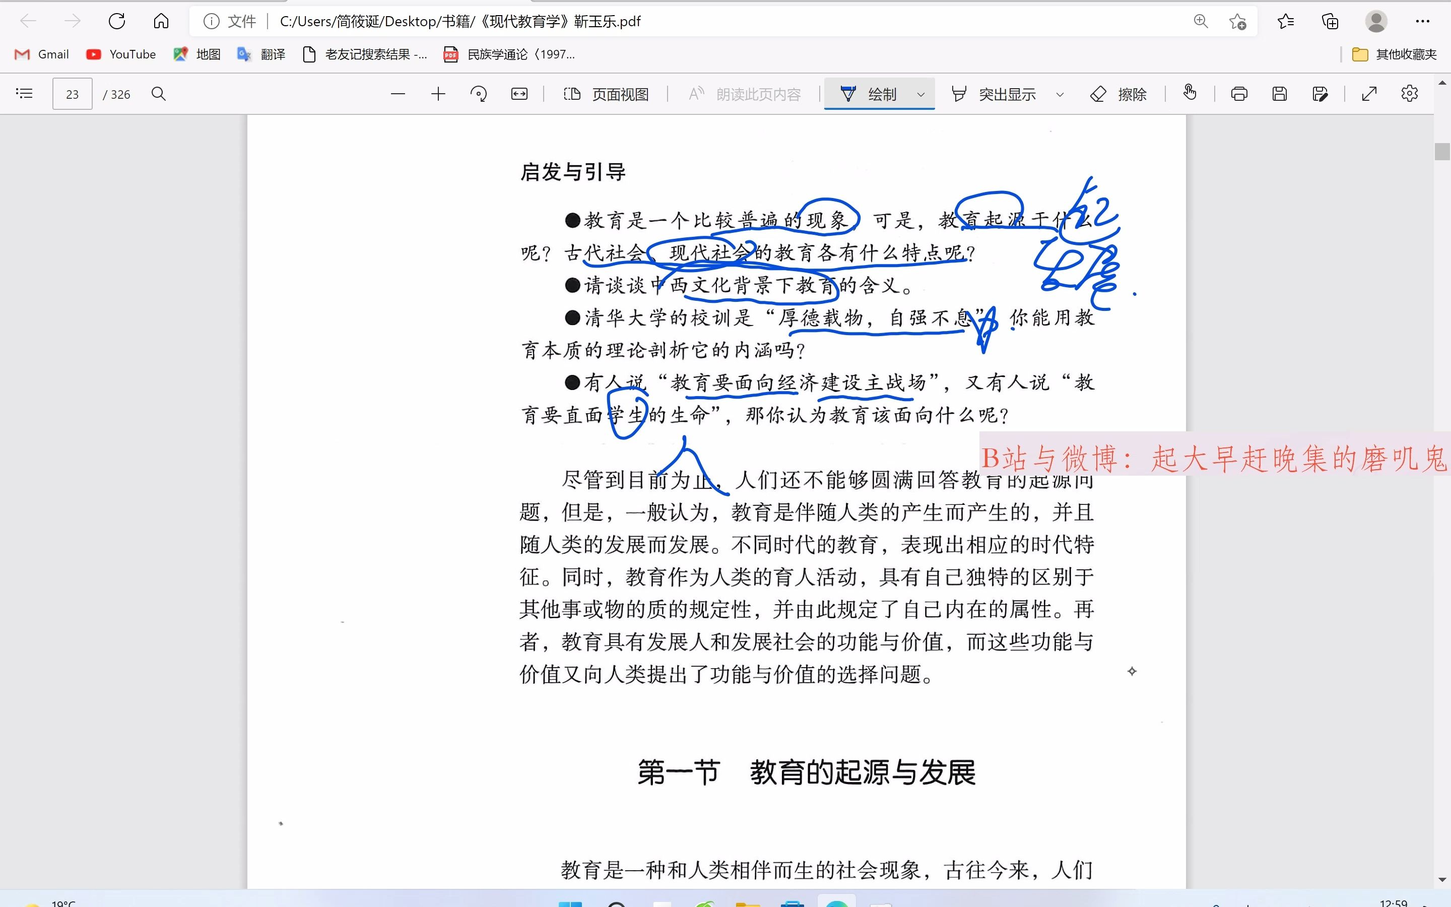1451x907 pixels.
Task: Click the zoom-in 加号 button
Action: [438, 94]
